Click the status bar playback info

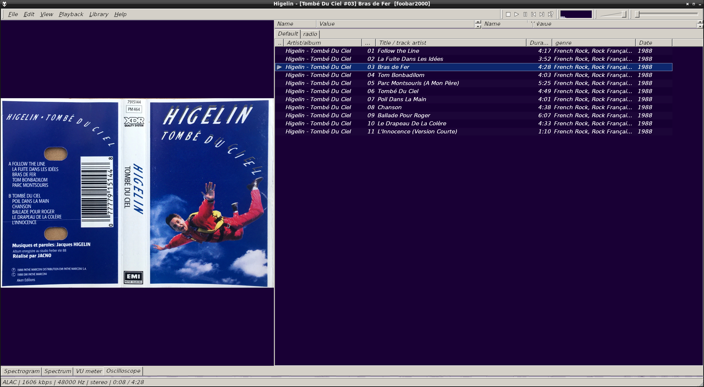coord(73,382)
